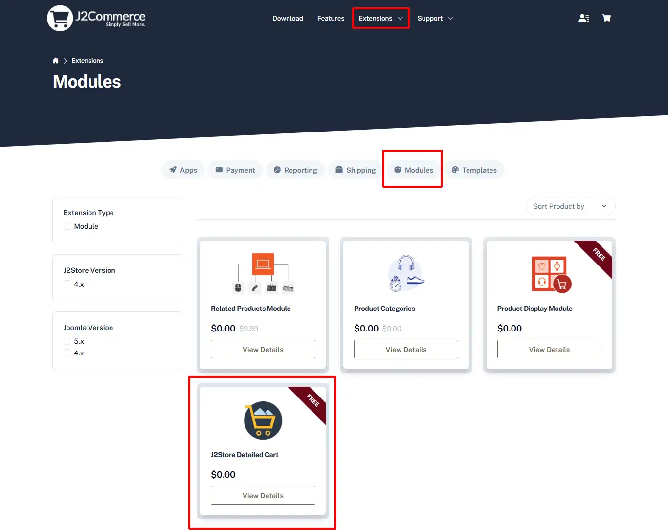668x530 pixels.
Task: Click the $0.00 price of Product Display Module
Action: coord(510,329)
